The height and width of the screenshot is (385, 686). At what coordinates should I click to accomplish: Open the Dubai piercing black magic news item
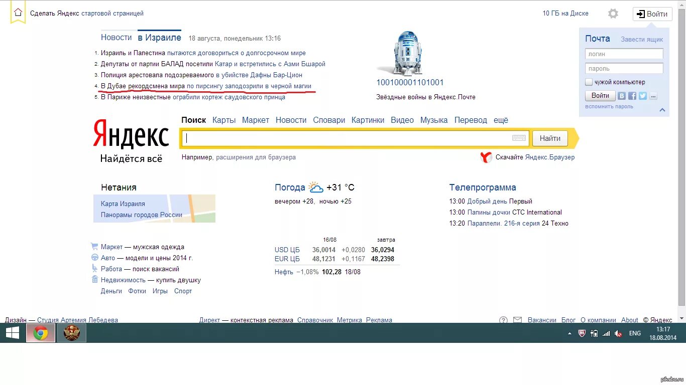[x=206, y=86]
